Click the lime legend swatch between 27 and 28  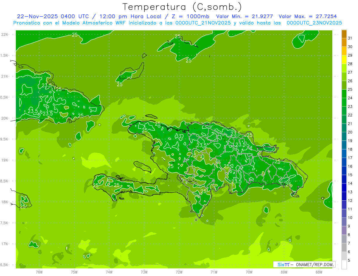(344, 68)
